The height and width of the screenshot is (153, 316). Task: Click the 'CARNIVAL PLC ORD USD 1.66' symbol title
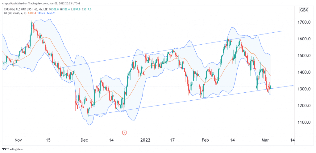tap(21, 10)
